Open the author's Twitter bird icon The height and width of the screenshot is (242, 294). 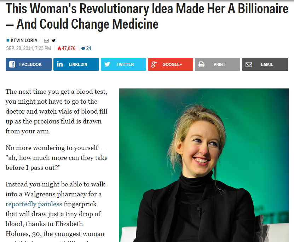(54, 40)
